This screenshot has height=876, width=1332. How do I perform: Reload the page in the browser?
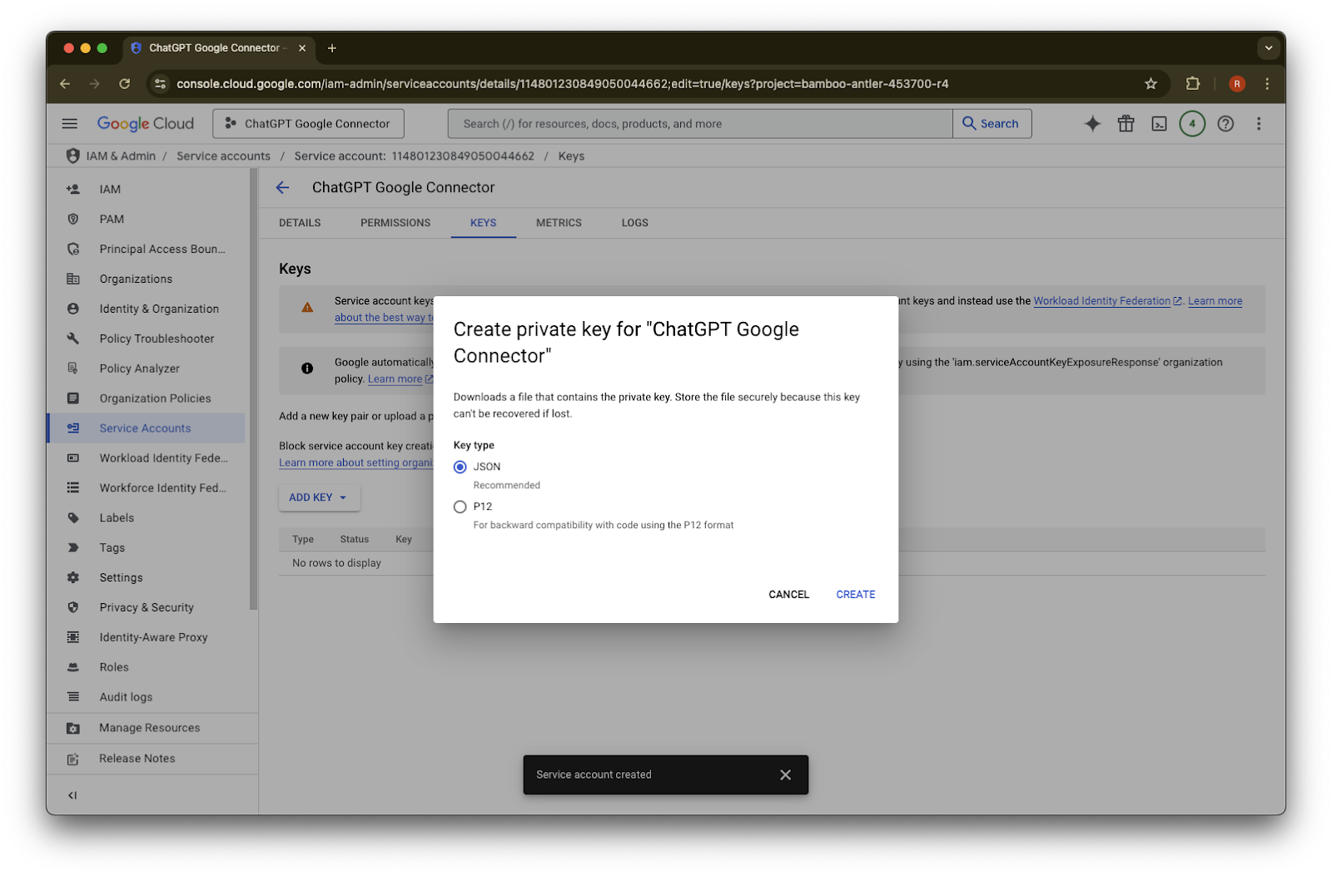tap(125, 84)
